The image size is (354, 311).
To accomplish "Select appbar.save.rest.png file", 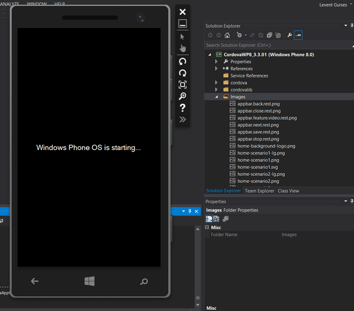I will point(258,132).
